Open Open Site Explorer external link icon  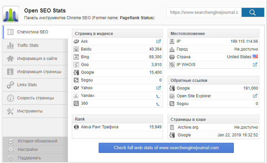pos(255,96)
